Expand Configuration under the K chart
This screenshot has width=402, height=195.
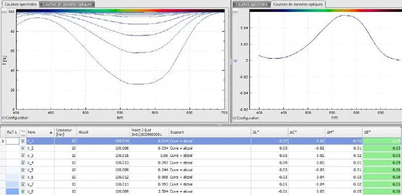pos(246,118)
